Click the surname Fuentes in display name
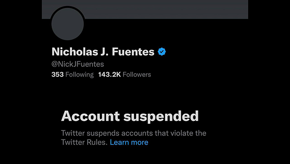 point(133,52)
